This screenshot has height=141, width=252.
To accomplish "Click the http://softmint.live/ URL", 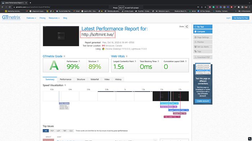I will pos(98,34).
